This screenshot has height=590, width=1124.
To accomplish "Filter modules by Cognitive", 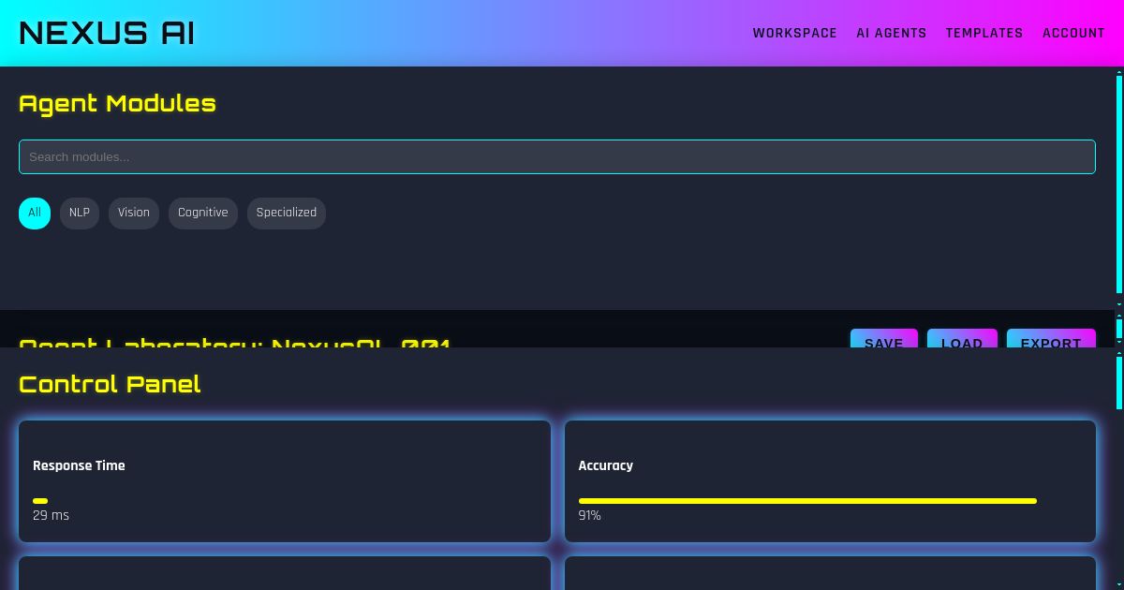I will [203, 213].
